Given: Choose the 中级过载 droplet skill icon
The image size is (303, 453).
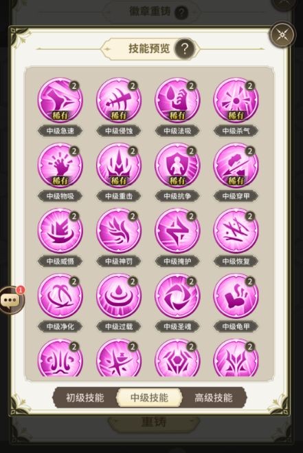Looking at the screenshot, I should point(119,297).
